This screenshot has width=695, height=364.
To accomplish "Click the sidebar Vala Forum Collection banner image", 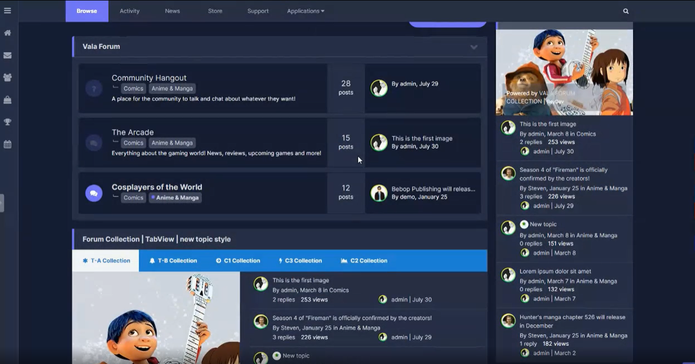I will coord(564,72).
